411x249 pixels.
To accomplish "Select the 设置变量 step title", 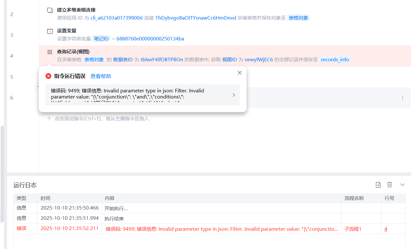I will tap(67, 31).
